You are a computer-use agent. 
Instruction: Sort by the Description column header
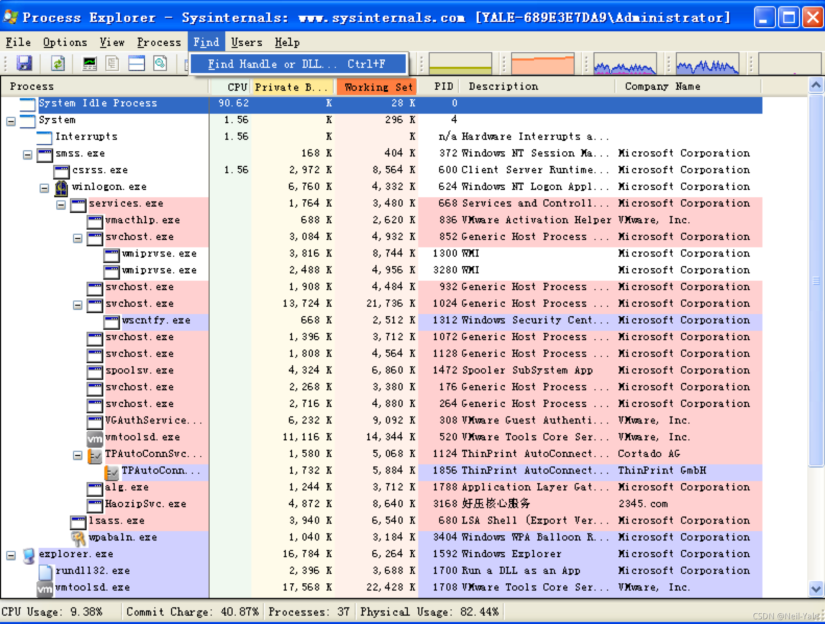[x=537, y=86]
